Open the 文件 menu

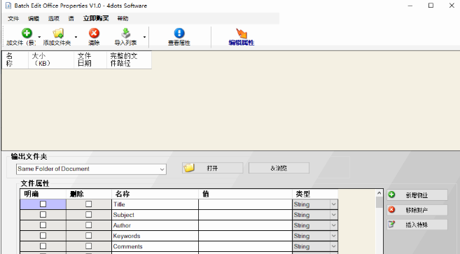pyautogui.click(x=13, y=18)
